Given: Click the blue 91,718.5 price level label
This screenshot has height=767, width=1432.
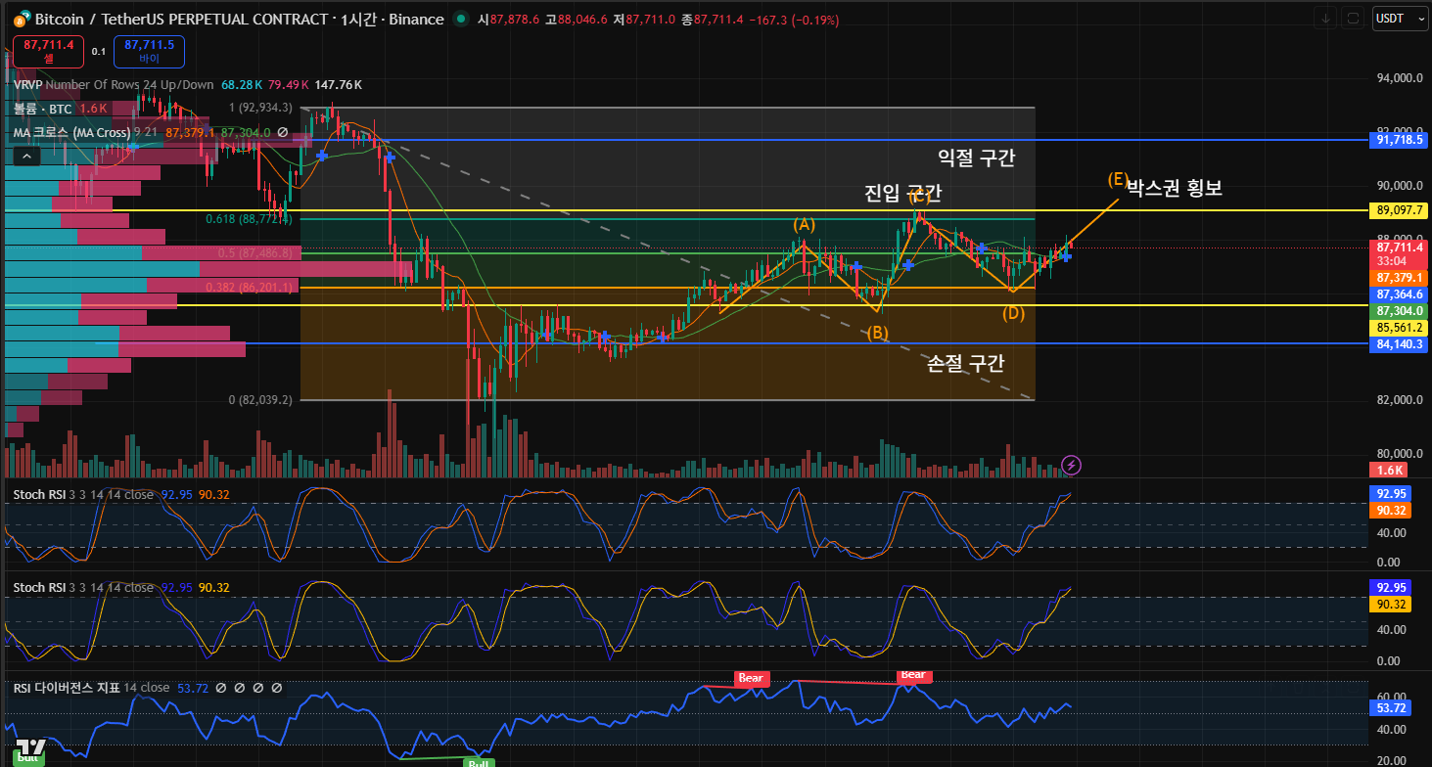Looking at the screenshot, I should tap(1399, 140).
